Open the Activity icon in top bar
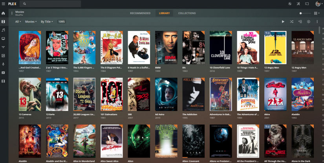Viewport: 324px width, 163px height. point(290,4)
